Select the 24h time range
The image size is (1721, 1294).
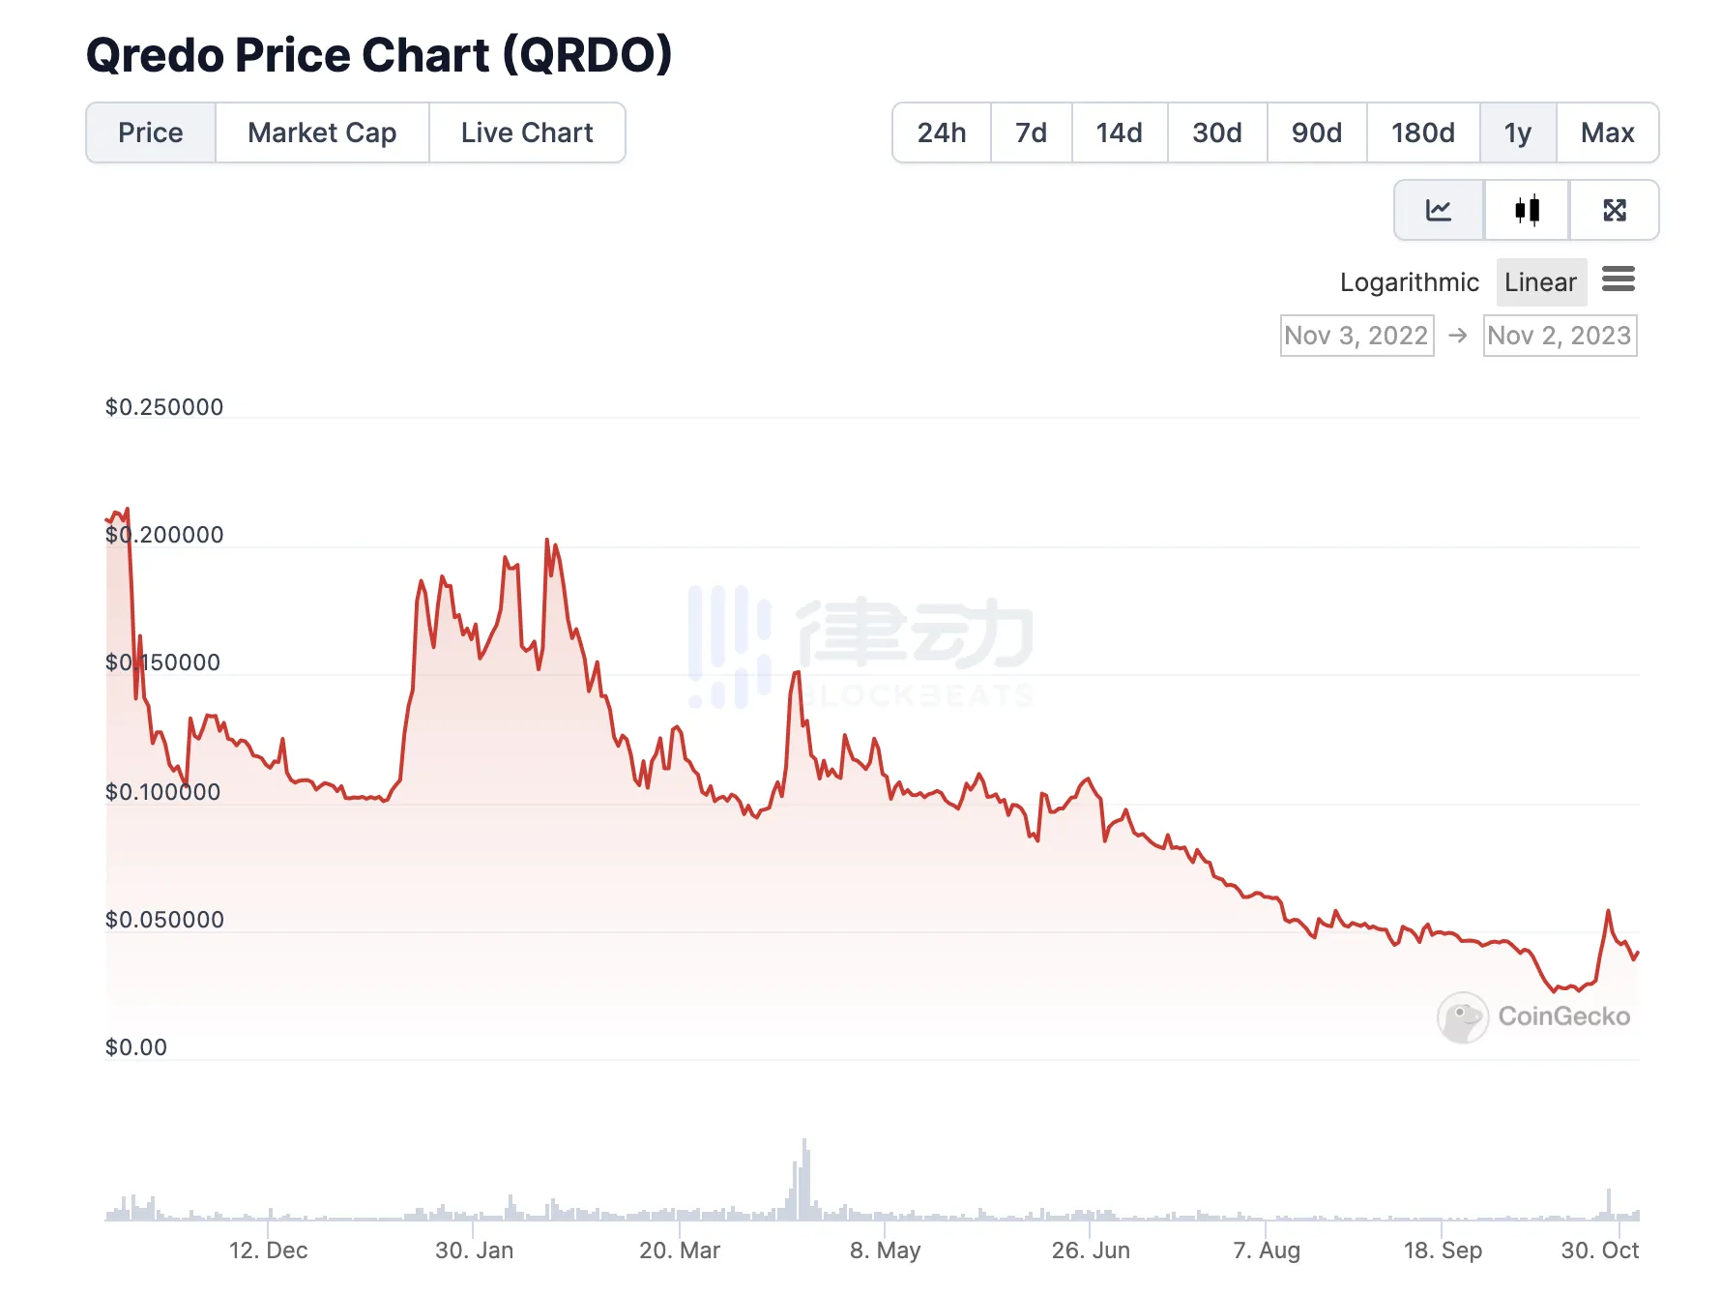tap(942, 132)
